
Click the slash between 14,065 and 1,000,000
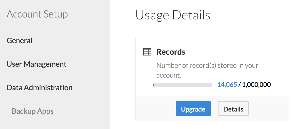point(240,85)
